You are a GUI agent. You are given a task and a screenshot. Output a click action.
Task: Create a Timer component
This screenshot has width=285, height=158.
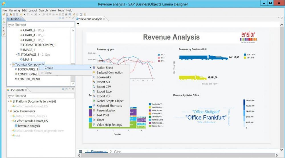tap(111, 120)
